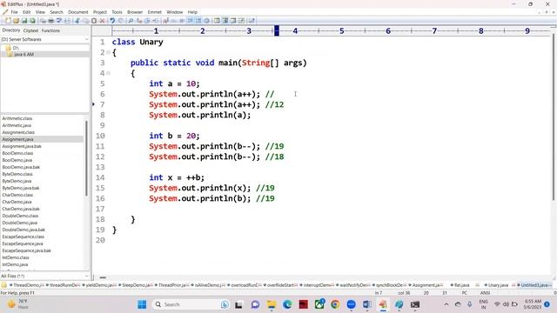Switch to the yieldDemo.java document tab
Viewport: 557px width, 313px height.
click(x=100, y=285)
